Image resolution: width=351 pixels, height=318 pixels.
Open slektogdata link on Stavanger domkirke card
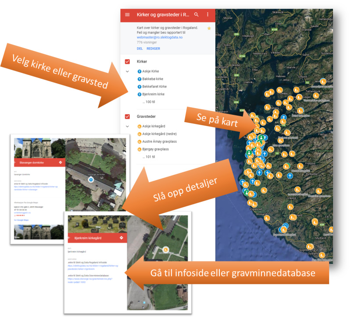(x=36, y=188)
